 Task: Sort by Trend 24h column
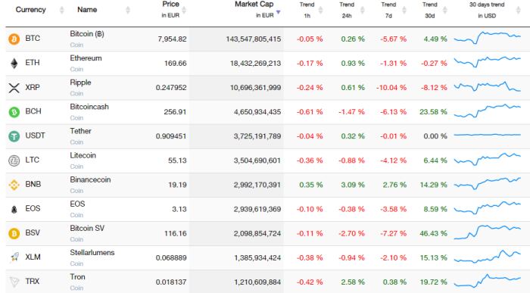(x=363, y=10)
